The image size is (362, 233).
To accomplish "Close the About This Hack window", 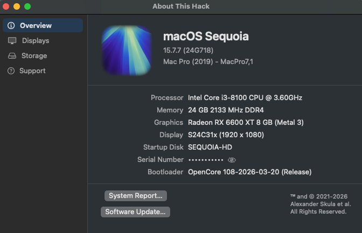I will (6, 6).
